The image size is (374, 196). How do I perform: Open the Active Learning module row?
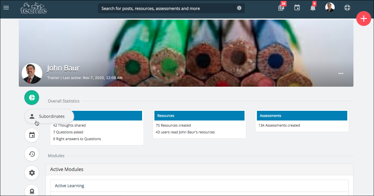coord(199,186)
